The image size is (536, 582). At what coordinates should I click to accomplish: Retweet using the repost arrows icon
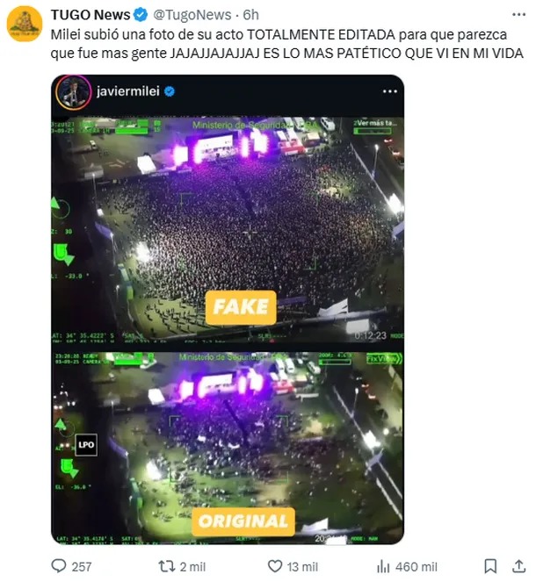166,566
